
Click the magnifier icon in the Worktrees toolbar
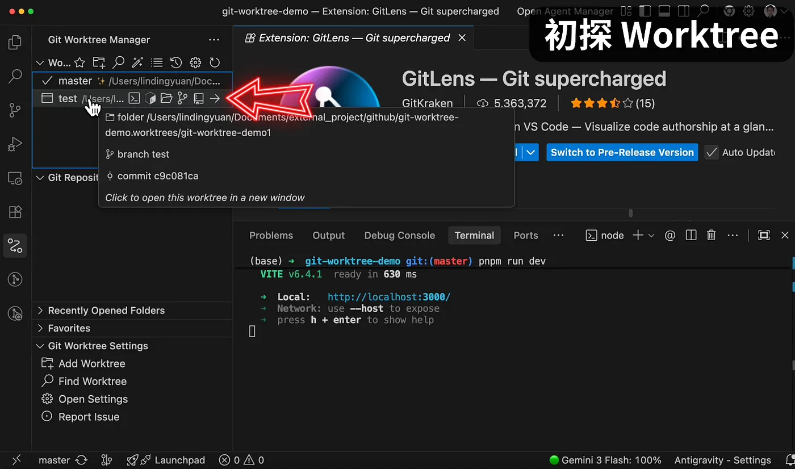(118, 62)
